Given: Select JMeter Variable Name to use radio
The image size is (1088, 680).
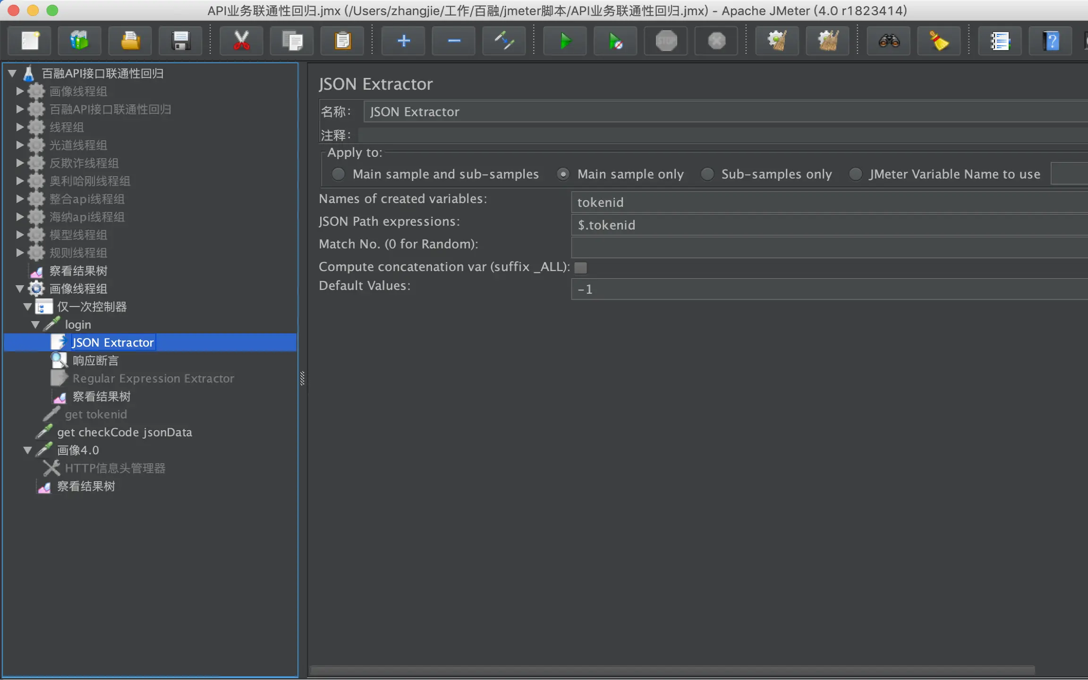Looking at the screenshot, I should [855, 174].
